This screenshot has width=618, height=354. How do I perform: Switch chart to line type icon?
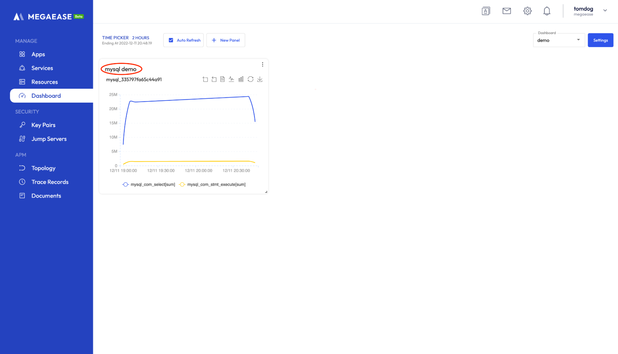(232, 79)
